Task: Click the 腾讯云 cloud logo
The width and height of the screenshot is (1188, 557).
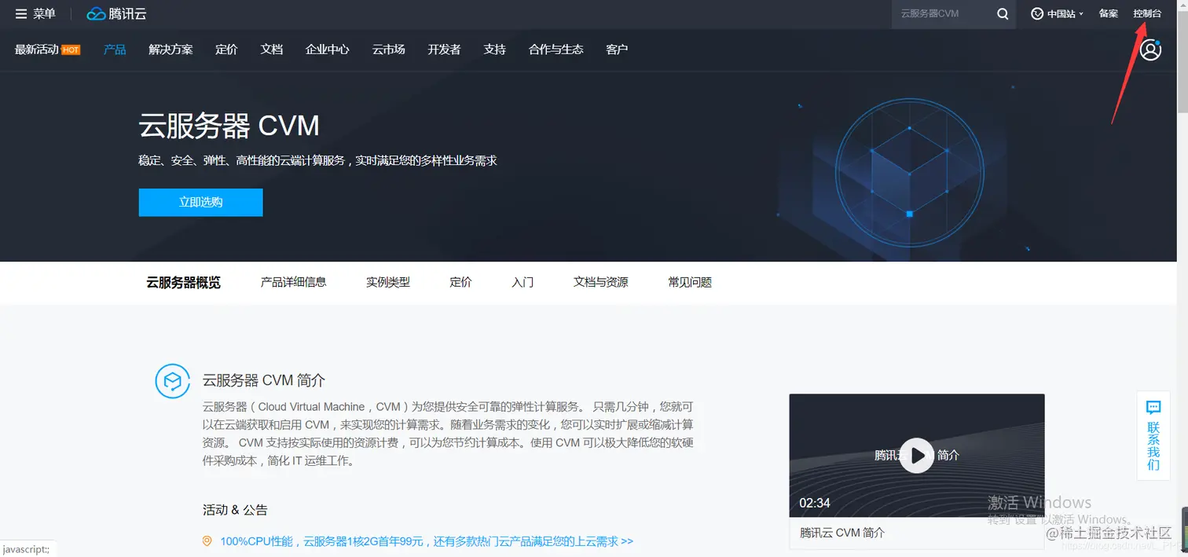Action: [x=116, y=14]
